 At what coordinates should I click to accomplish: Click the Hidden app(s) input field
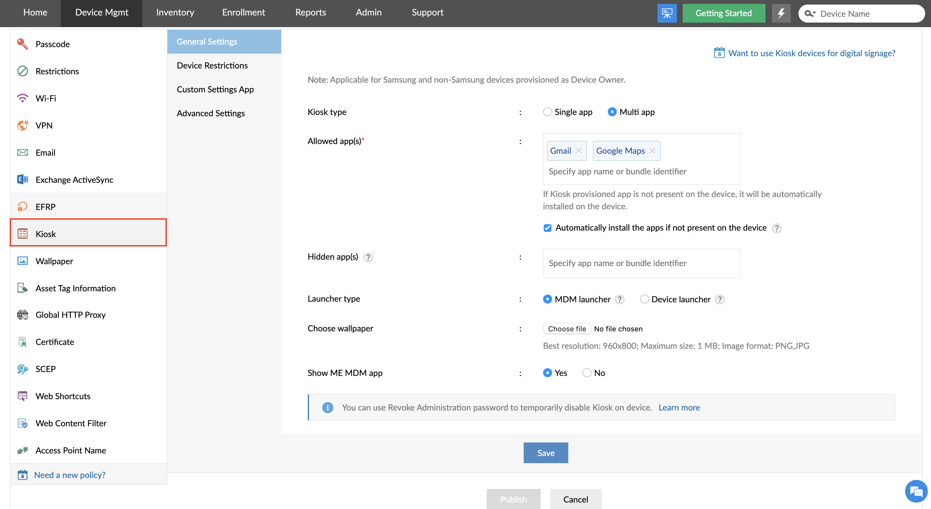[641, 263]
